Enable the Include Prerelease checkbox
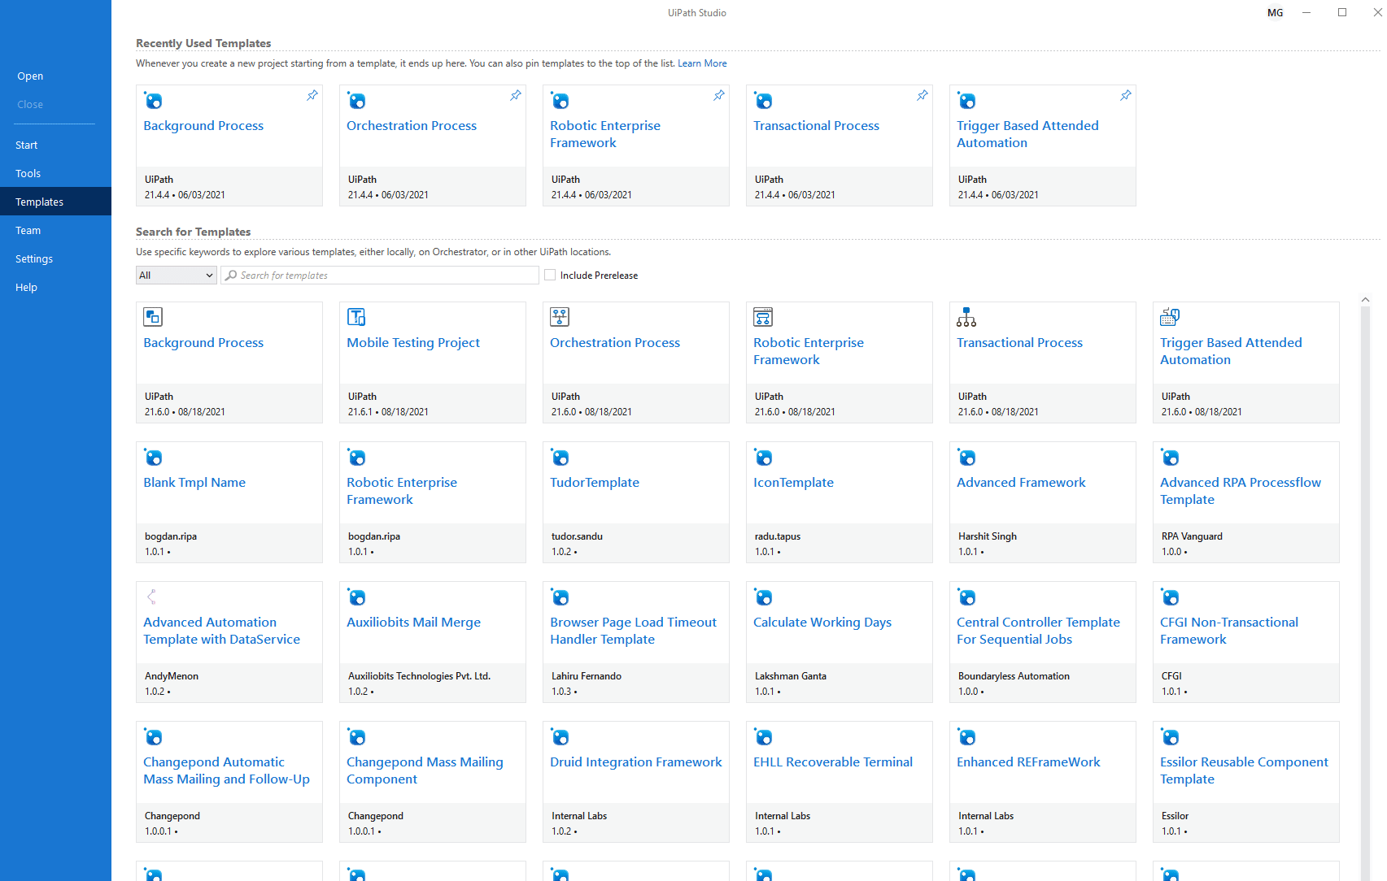This screenshot has width=1387, height=881. [550, 276]
